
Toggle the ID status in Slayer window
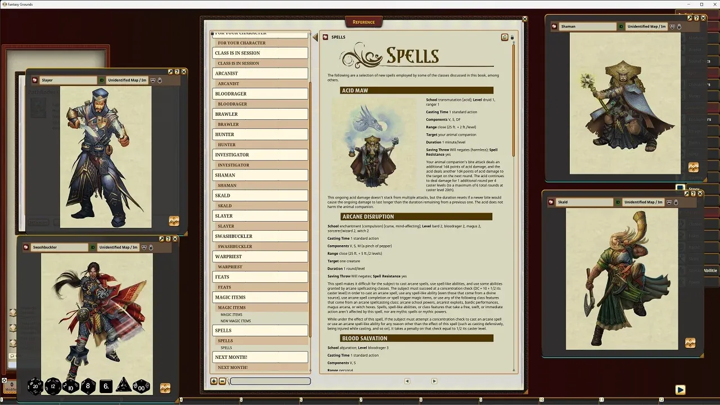[102, 80]
